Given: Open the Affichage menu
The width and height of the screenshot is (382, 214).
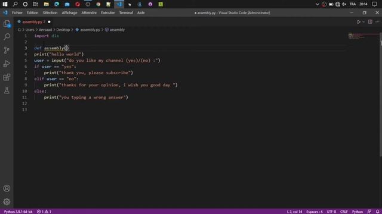Looking at the screenshot, I should 69,12.
